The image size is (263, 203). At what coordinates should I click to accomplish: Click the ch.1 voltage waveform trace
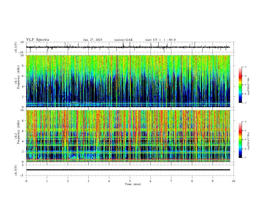click(128, 47)
